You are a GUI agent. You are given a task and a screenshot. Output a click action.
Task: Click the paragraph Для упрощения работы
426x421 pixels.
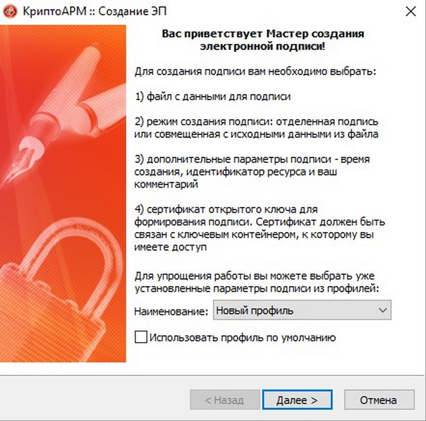click(x=257, y=282)
